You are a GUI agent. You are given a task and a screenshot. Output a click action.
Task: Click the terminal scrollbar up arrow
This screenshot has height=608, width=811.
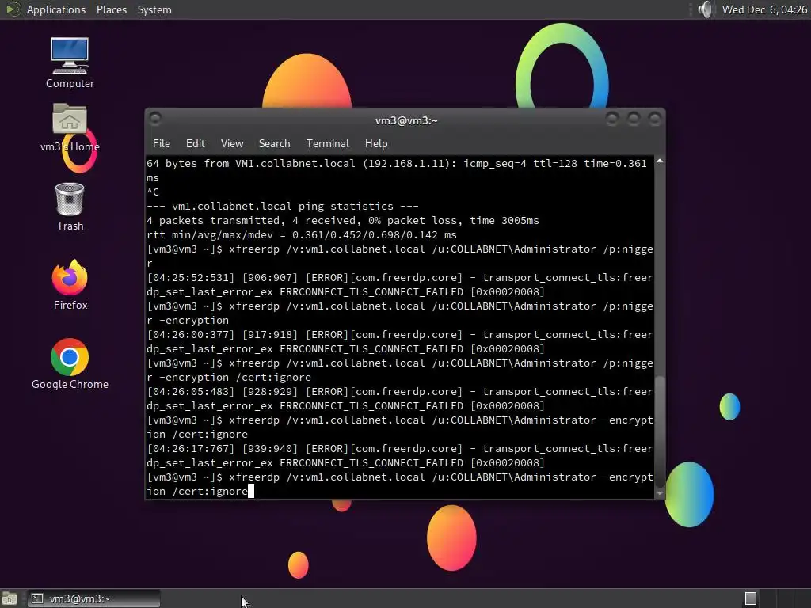[x=660, y=161]
